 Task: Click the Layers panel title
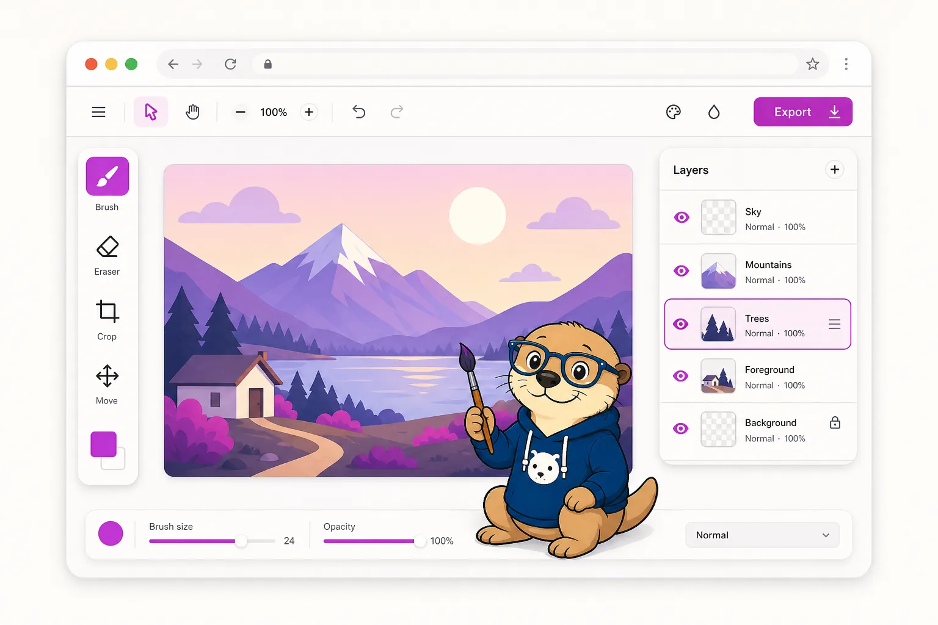tap(691, 170)
